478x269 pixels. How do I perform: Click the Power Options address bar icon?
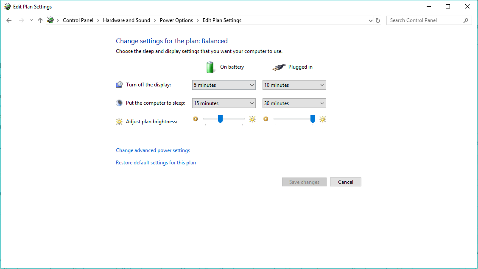51,20
